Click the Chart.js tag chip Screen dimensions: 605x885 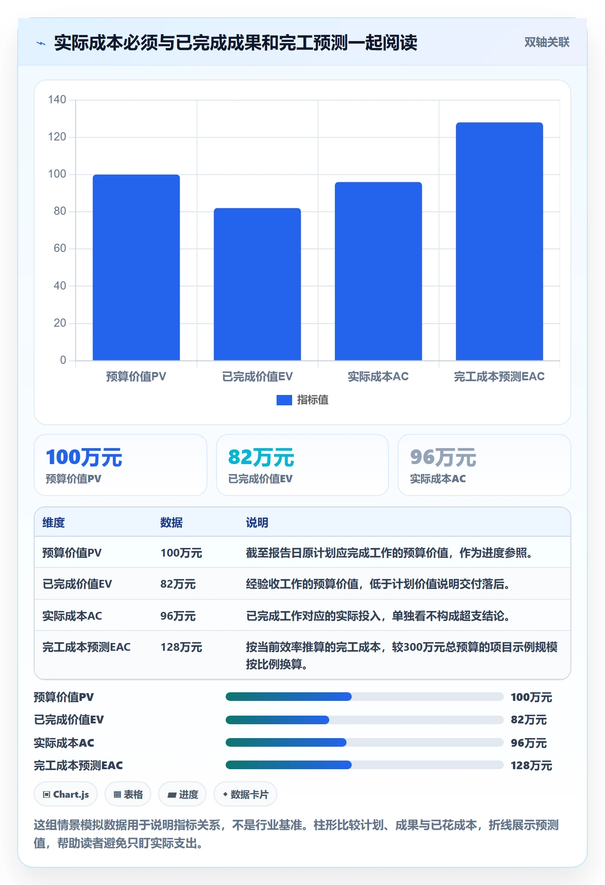tap(66, 794)
